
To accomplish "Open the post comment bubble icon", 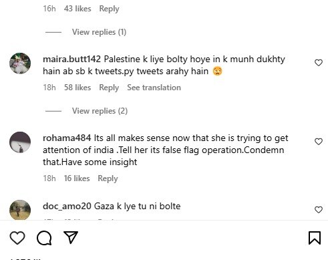I will (44, 238).
